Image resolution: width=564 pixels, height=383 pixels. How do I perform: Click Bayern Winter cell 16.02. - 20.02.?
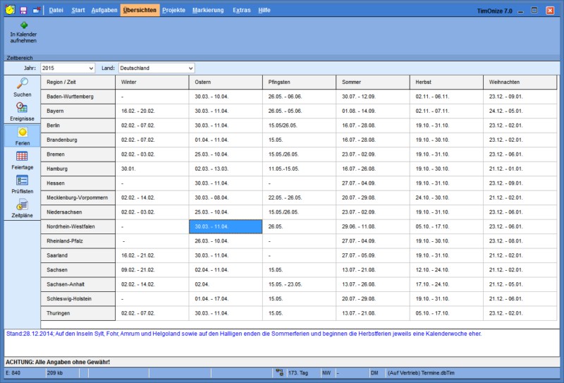coord(152,111)
